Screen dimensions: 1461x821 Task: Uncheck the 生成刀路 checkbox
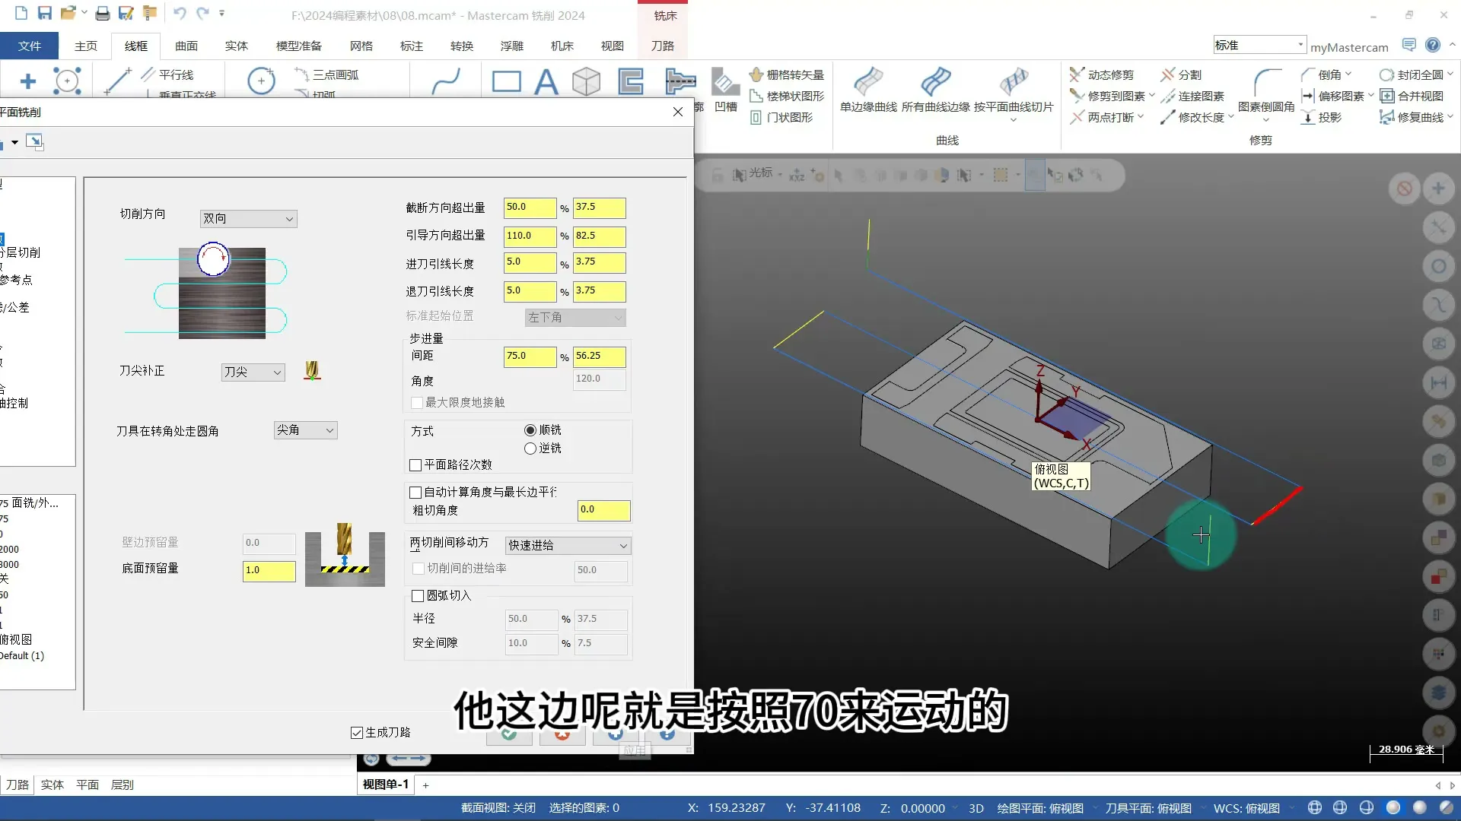pos(357,732)
